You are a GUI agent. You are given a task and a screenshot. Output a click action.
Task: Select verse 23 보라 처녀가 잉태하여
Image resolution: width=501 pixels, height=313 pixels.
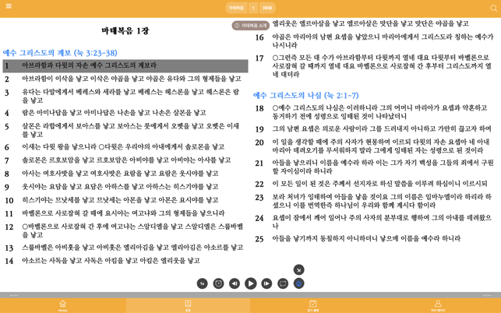click(x=374, y=201)
